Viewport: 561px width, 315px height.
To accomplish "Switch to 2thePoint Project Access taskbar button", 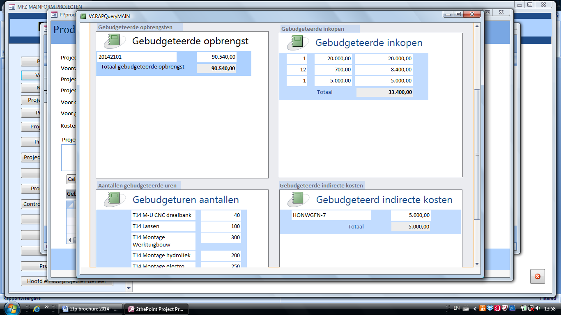I will 156,309.
